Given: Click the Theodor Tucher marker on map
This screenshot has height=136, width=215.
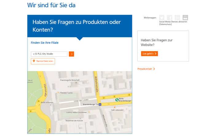Looking at the screenshot, I should (58, 93).
